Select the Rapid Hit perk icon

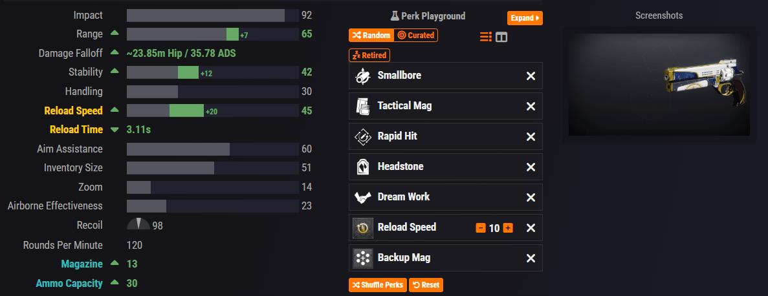tap(362, 136)
